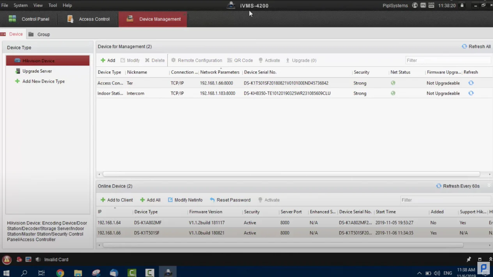
Task: Add a device for management
Action: [x=108, y=60]
